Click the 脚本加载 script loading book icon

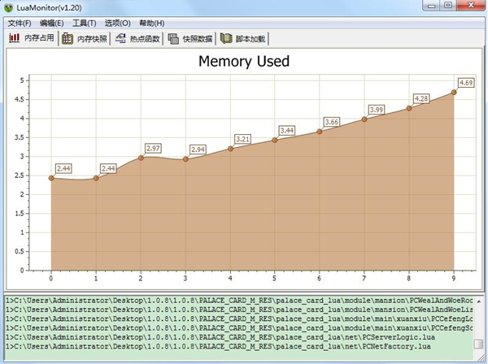[226, 38]
